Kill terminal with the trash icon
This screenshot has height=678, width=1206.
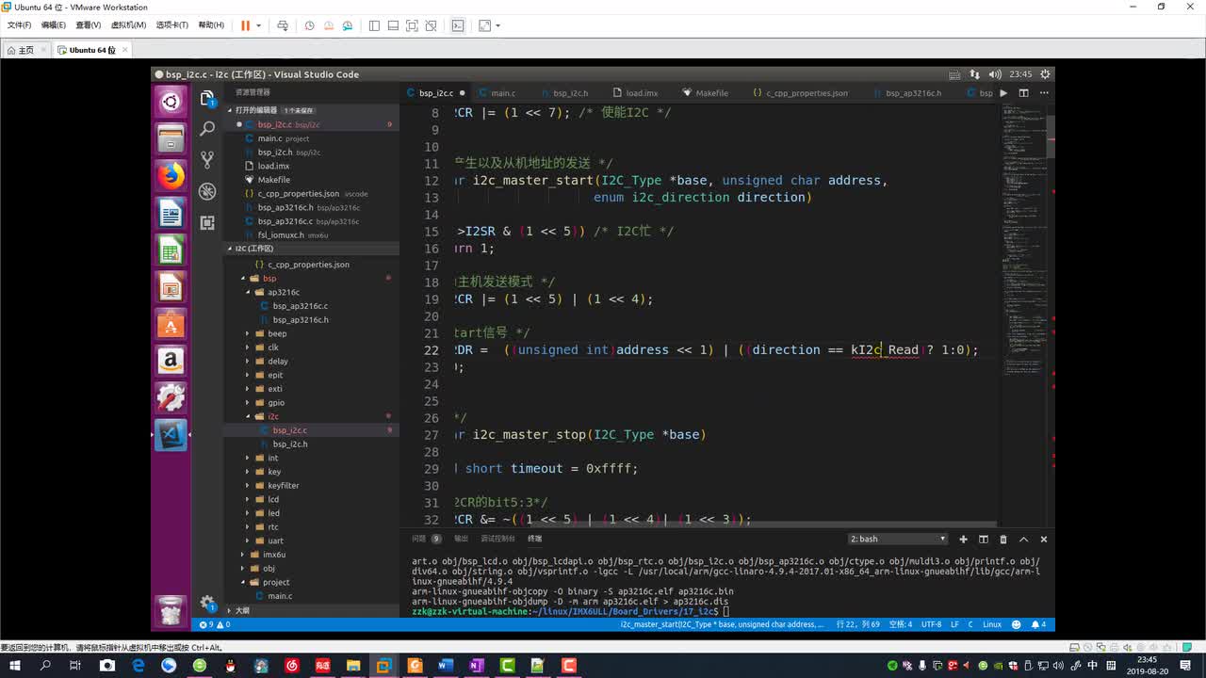click(1003, 540)
